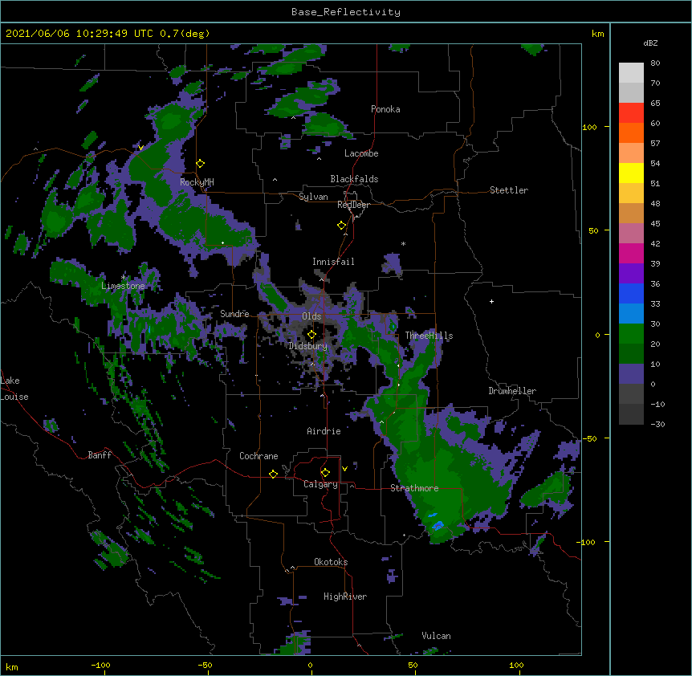Select the yellow diamond marker below Cochrane
This screenshot has width=692, height=676.
(273, 474)
